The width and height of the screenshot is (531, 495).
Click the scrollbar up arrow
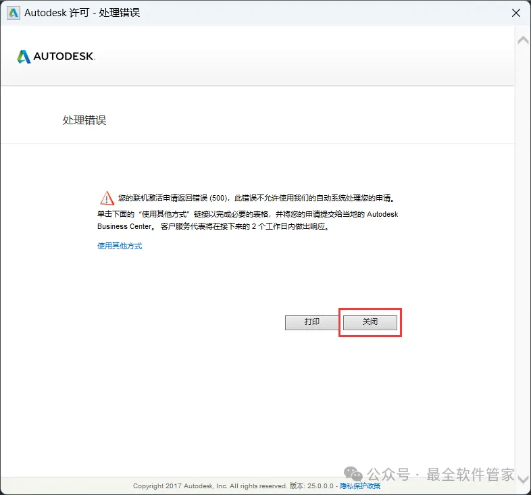[523, 41]
